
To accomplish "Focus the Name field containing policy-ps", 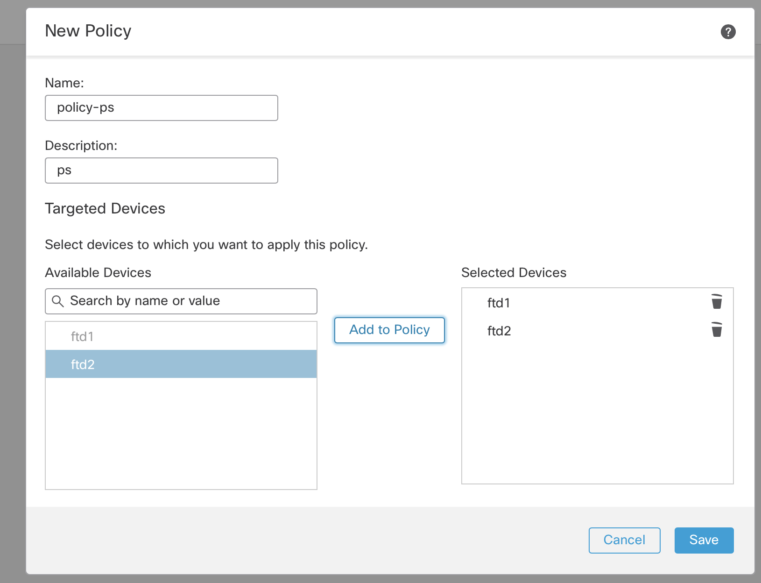I will (x=162, y=108).
